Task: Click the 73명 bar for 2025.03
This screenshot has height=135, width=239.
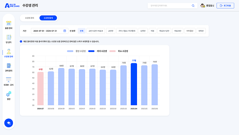Action: coord(123,85)
